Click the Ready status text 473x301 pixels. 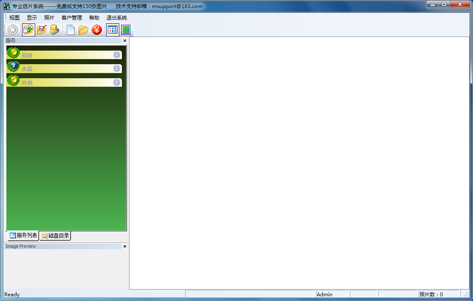pyautogui.click(x=12, y=294)
